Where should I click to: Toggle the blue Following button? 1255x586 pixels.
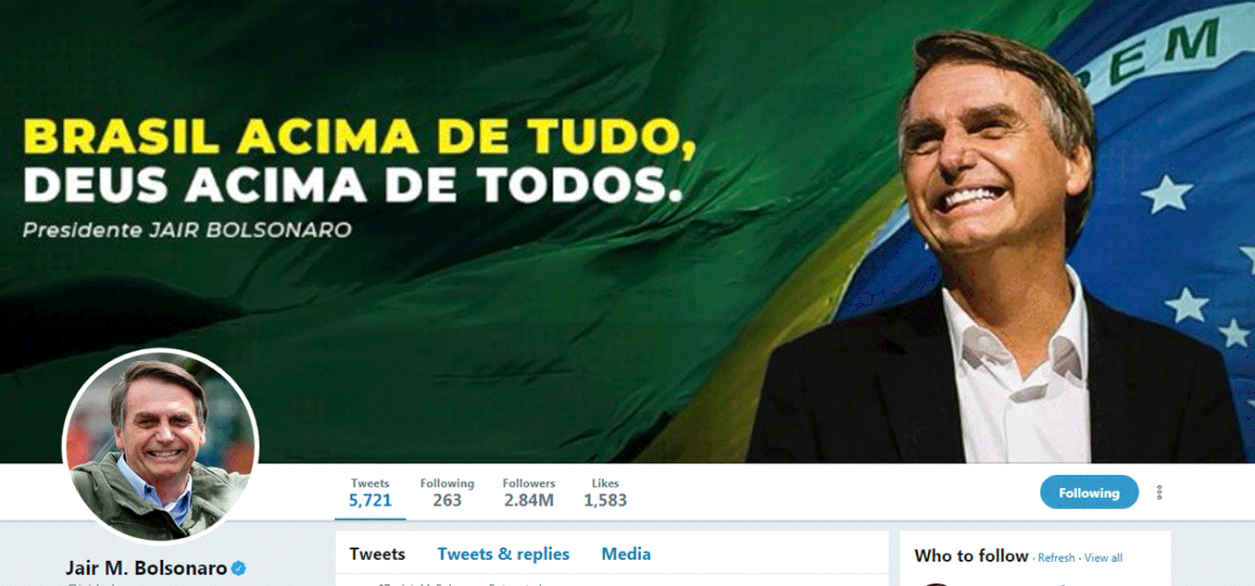click(x=1089, y=493)
